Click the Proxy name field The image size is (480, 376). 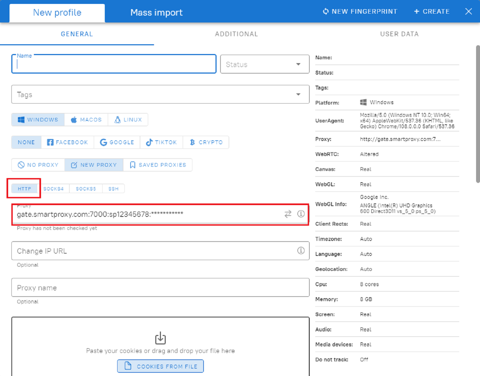click(x=160, y=287)
